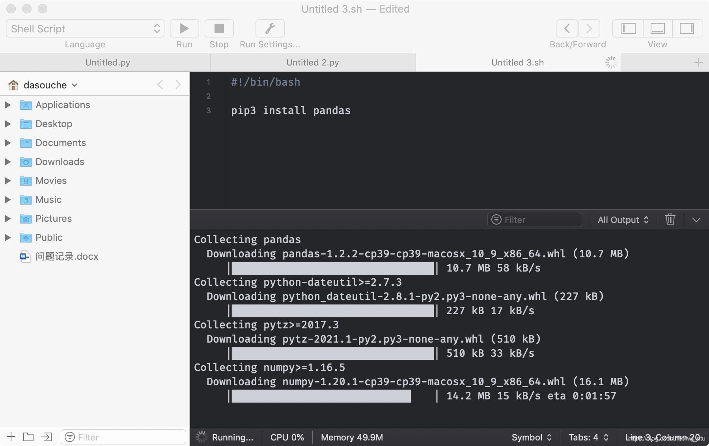The width and height of the screenshot is (709, 446).
Task: Select the 问题记录.docx file
Action: [x=95, y=256]
